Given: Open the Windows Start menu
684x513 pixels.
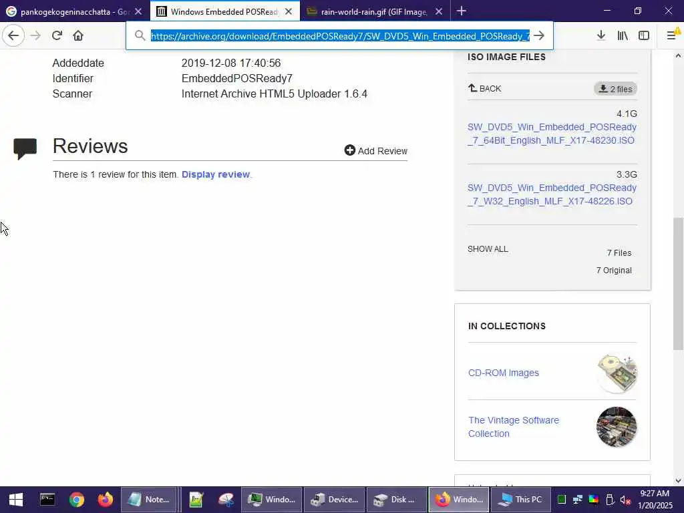Looking at the screenshot, I should click(16, 500).
